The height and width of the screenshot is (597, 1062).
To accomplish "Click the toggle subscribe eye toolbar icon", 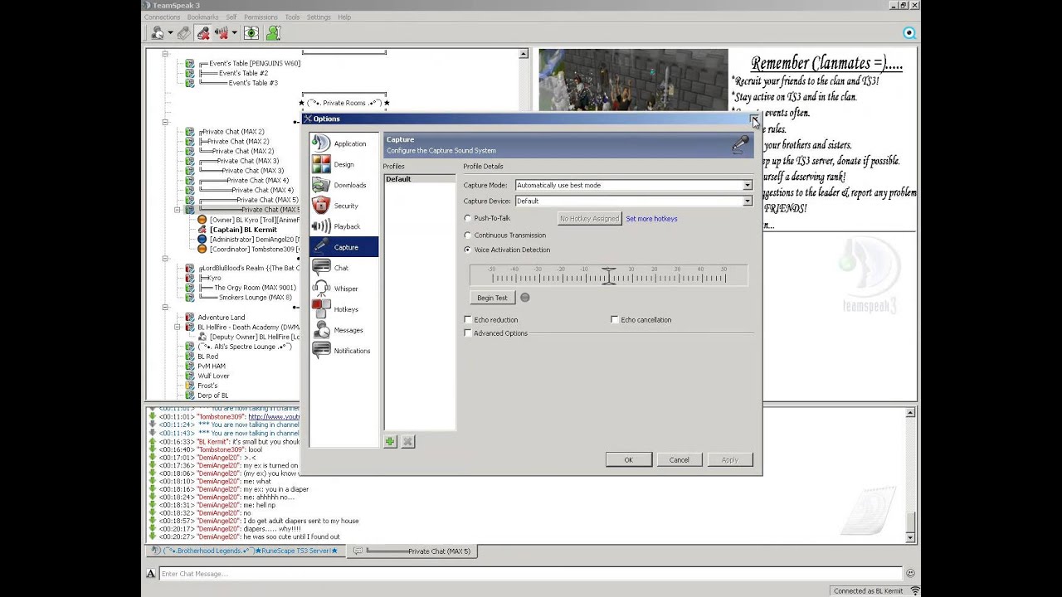I will coord(251,33).
